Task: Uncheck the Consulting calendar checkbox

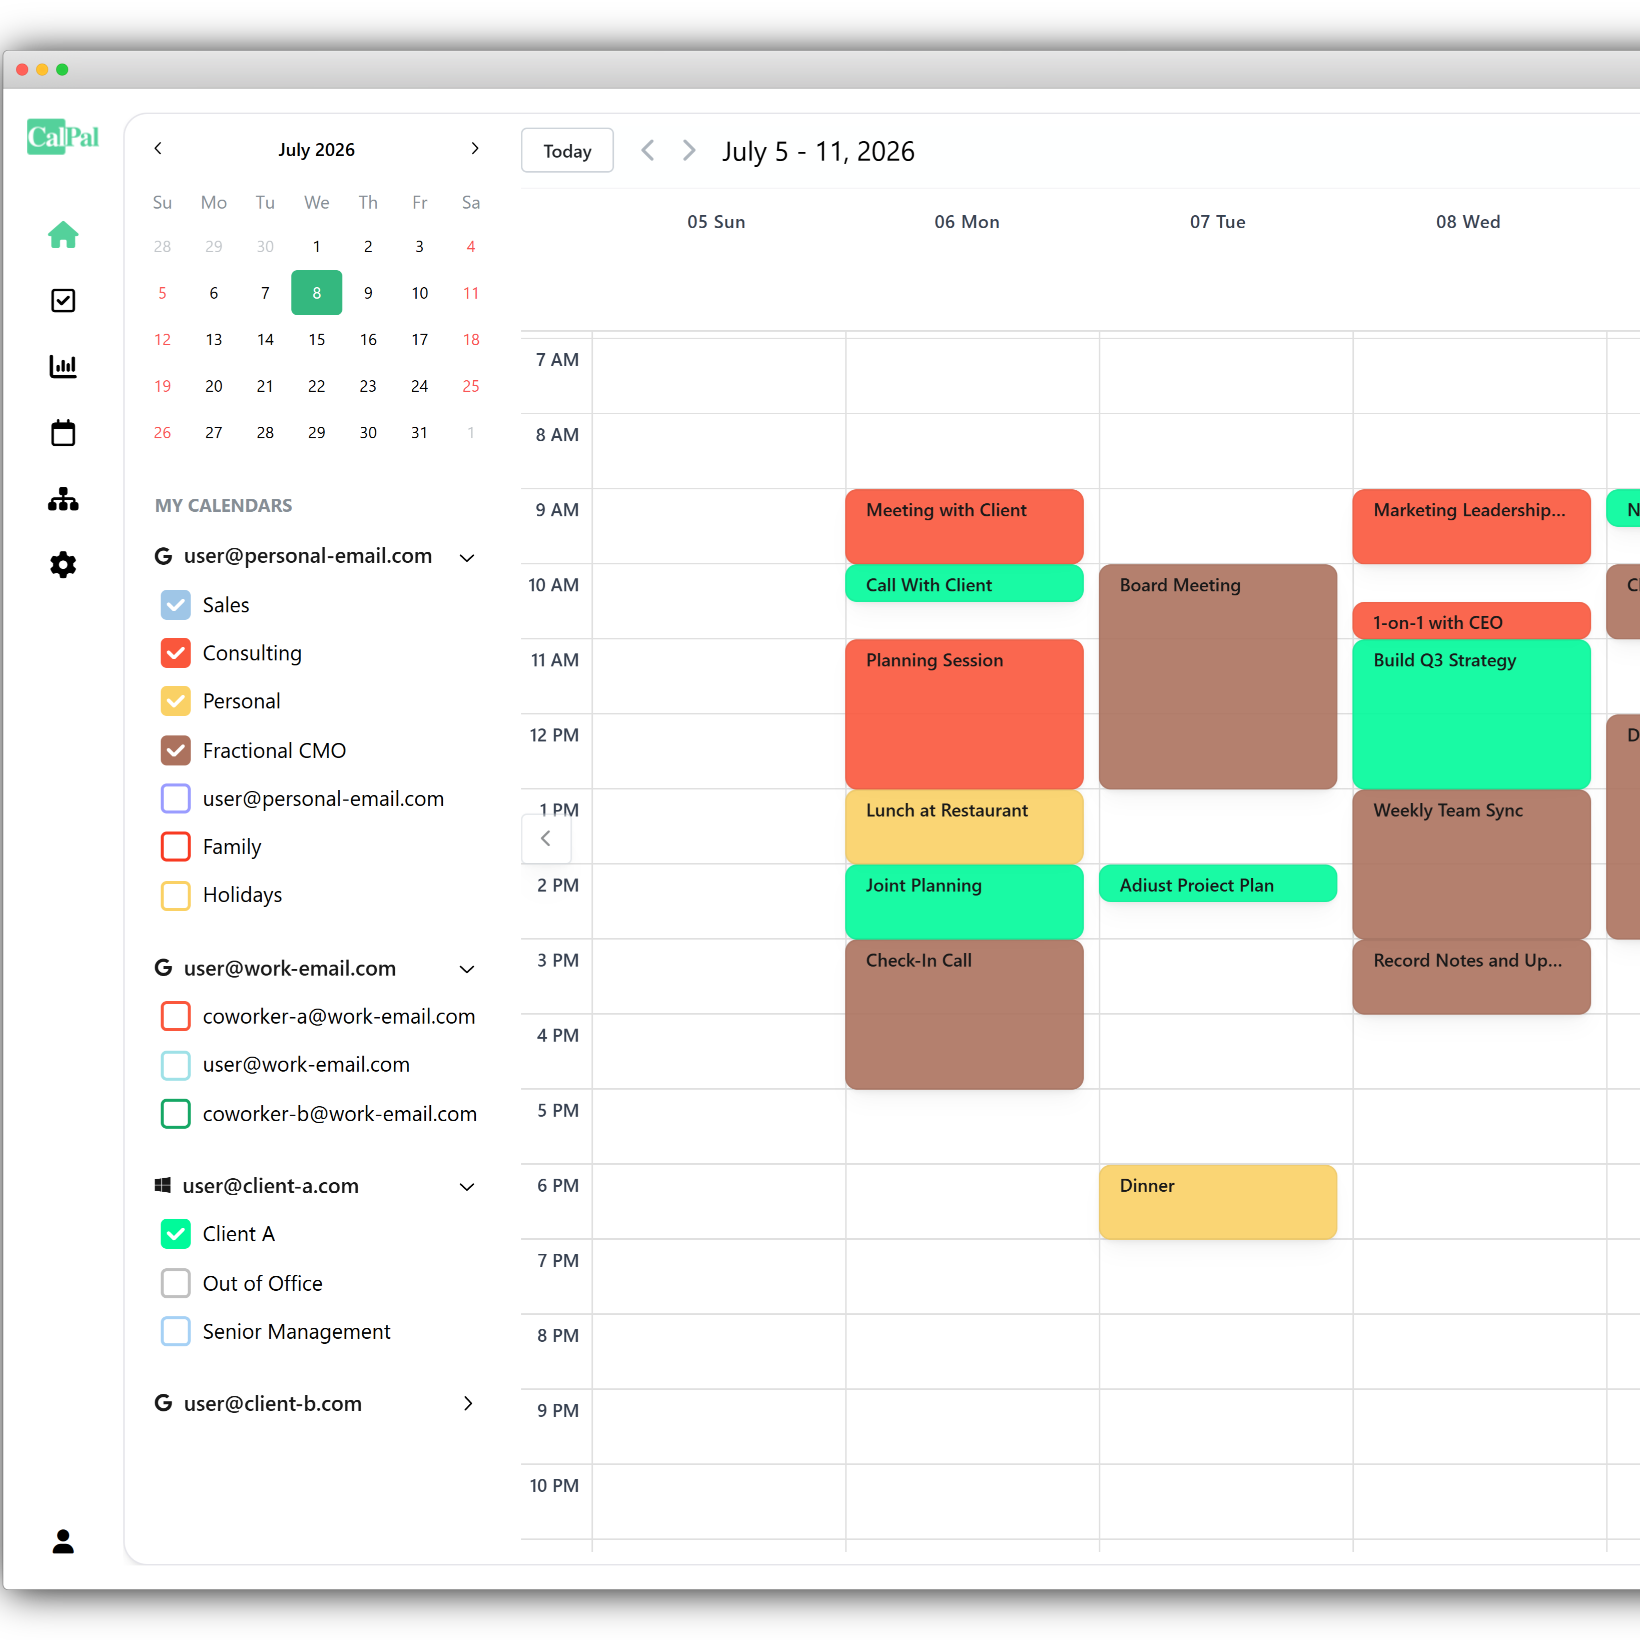Action: pos(176,653)
